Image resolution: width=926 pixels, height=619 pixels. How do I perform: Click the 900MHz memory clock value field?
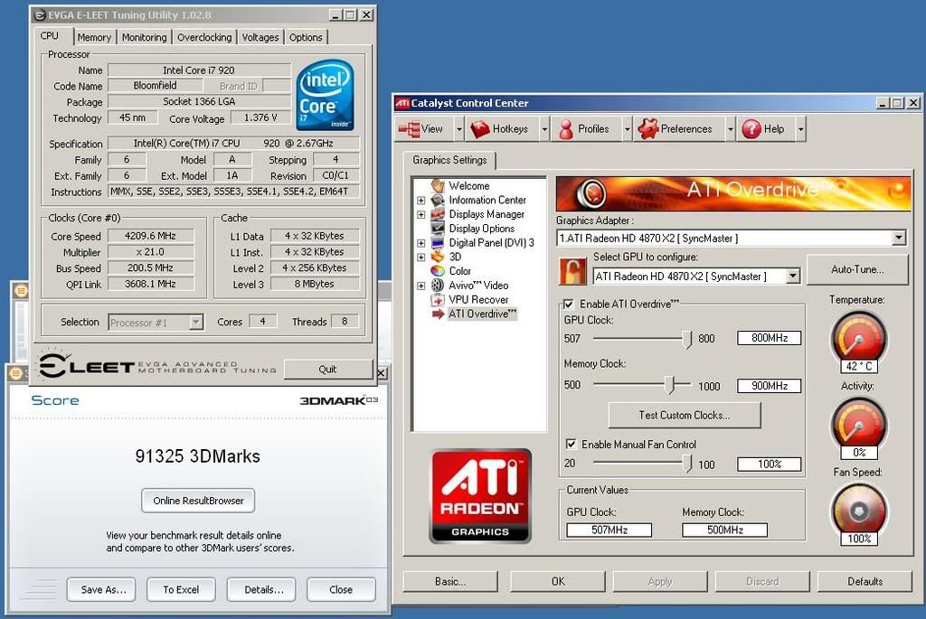769,386
